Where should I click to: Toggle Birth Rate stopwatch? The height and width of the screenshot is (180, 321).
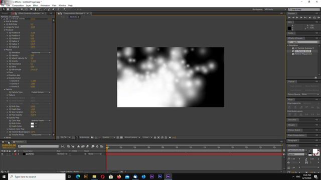(7, 24)
